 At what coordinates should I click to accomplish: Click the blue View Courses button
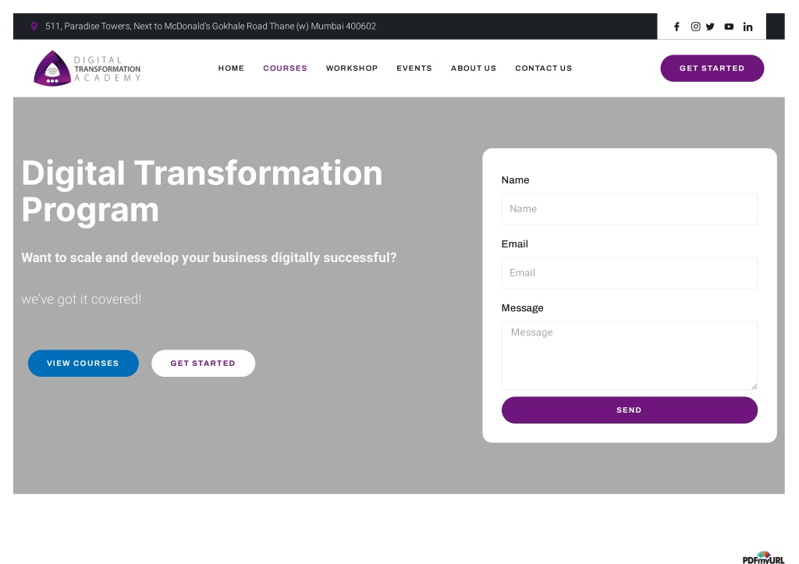(x=83, y=364)
